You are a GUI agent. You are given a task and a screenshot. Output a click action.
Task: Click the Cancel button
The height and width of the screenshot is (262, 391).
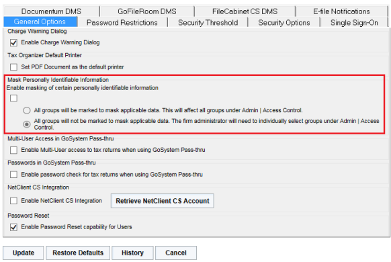point(176,253)
